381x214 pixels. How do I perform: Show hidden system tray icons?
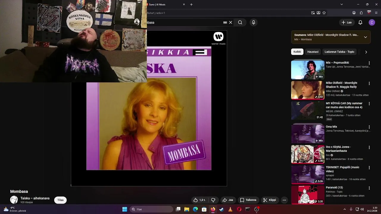coord(345,209)
